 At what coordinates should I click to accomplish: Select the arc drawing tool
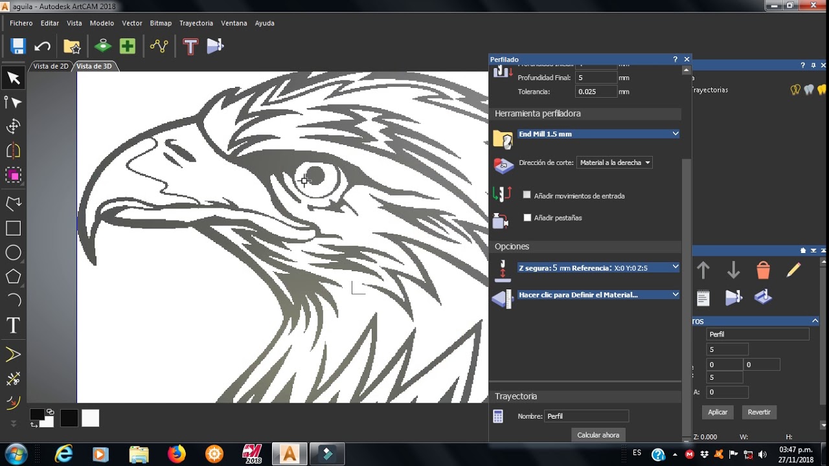point(13,300)
